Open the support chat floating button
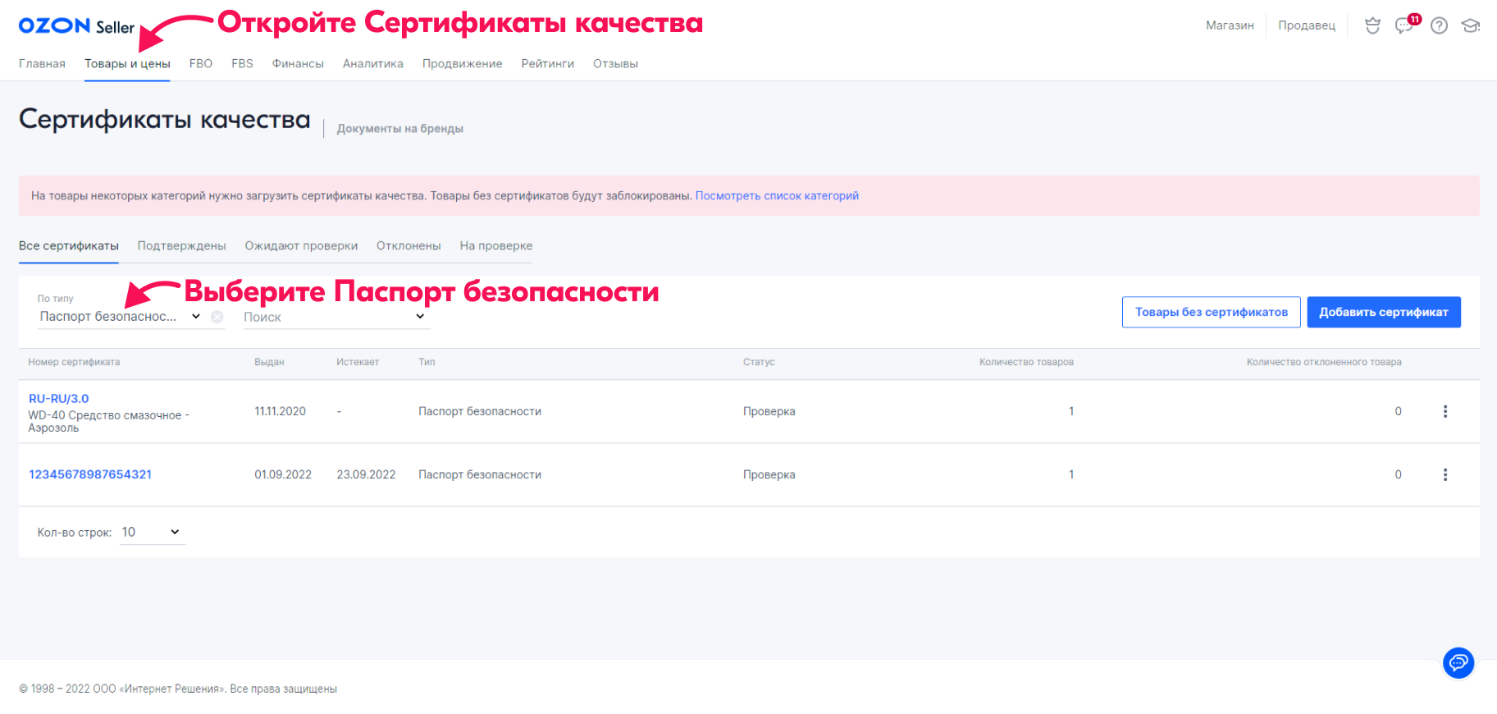Screen dimensions: 1497x714 tap(1458, 662)
